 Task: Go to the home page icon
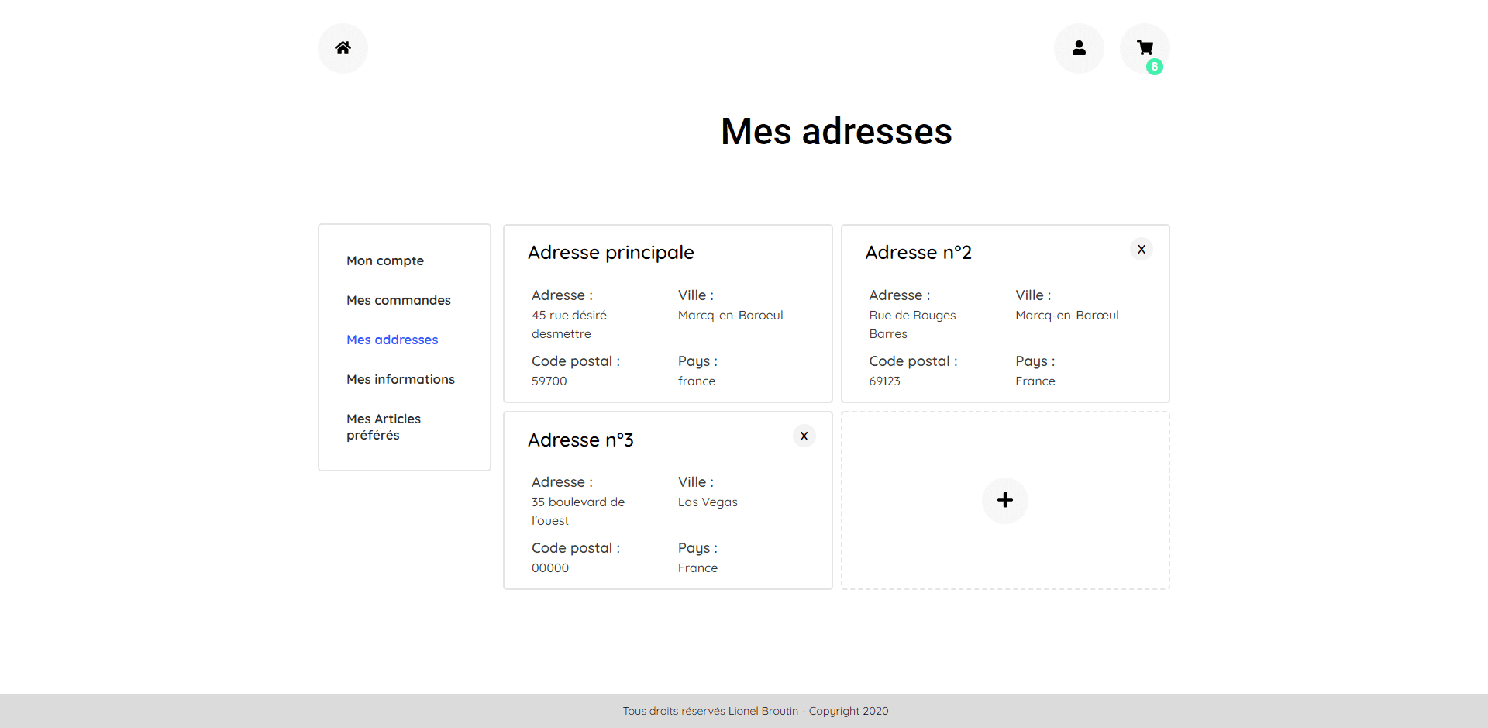point(343,48)
